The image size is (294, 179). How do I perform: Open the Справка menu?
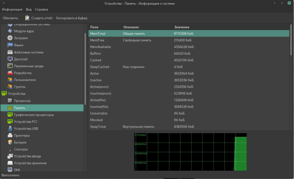(x=42, y=10)
